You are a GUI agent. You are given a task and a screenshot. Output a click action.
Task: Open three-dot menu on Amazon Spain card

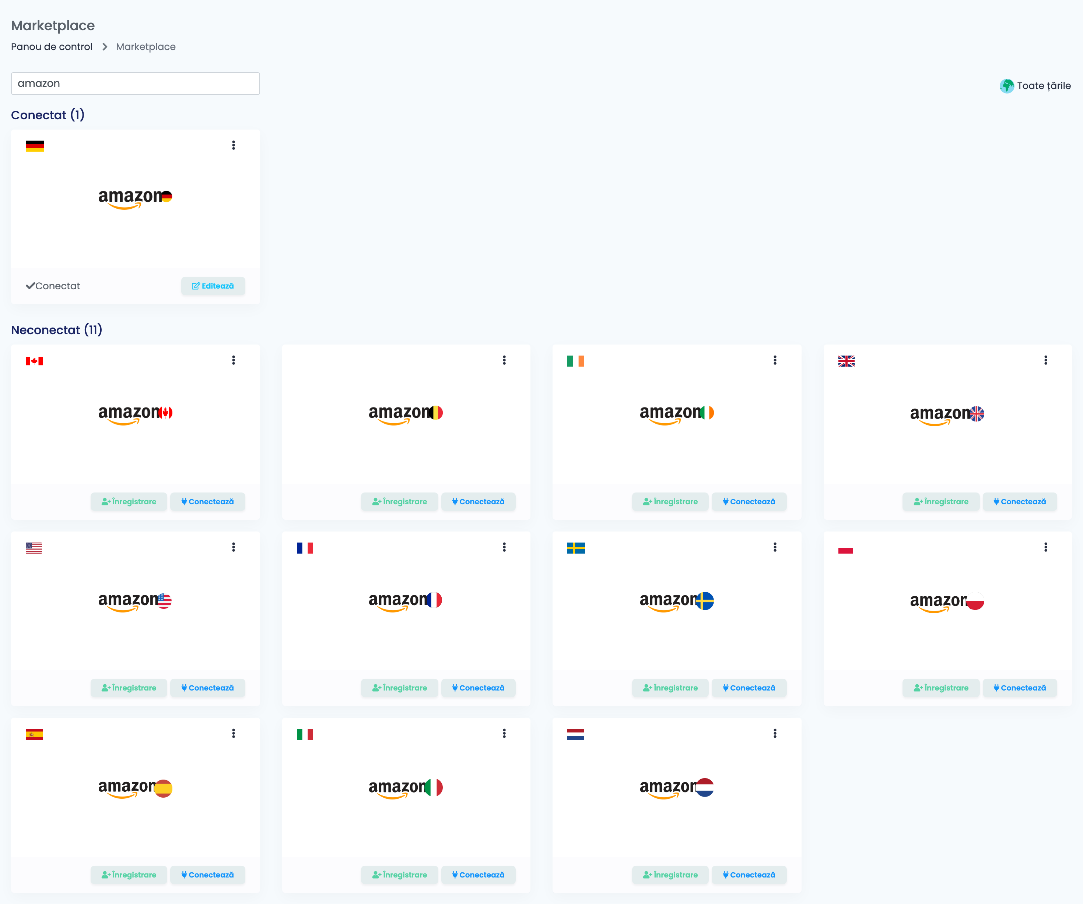pyautogui.click(x=234, y=734)
